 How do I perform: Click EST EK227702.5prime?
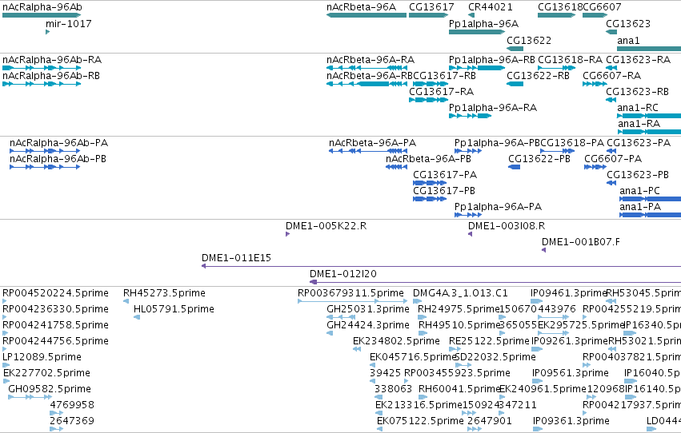(6, 381)
